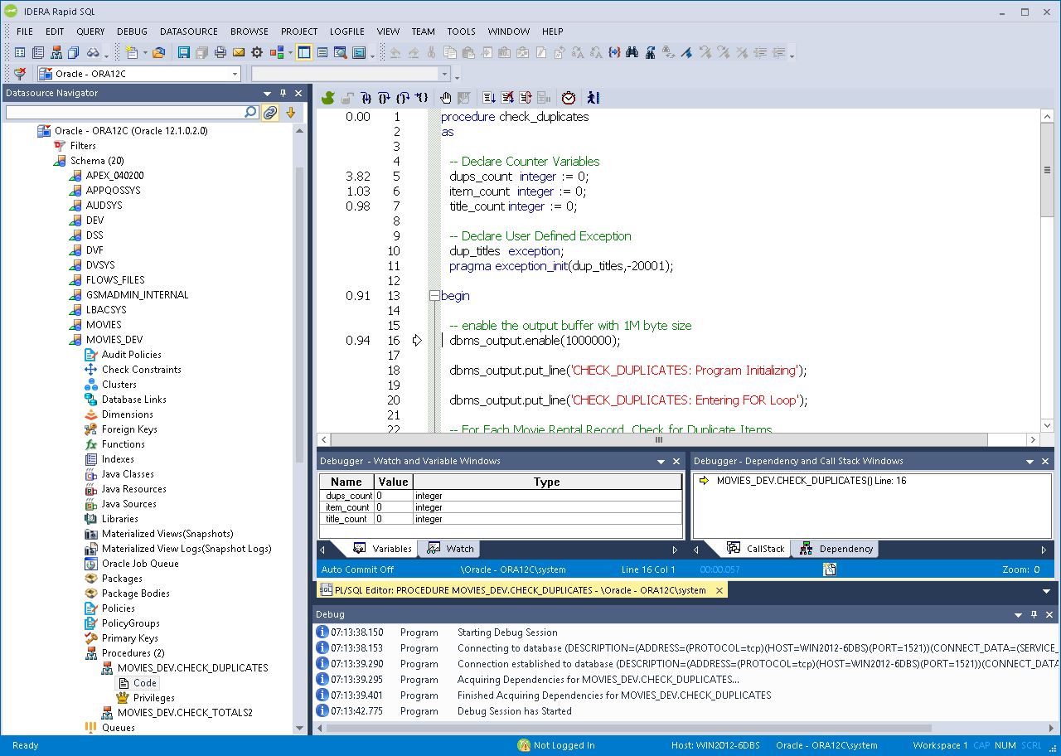Toggle auto-hide pin on Debug output panel
The height and width of the screenshot is (756, 1061).
click(1034, 614)
